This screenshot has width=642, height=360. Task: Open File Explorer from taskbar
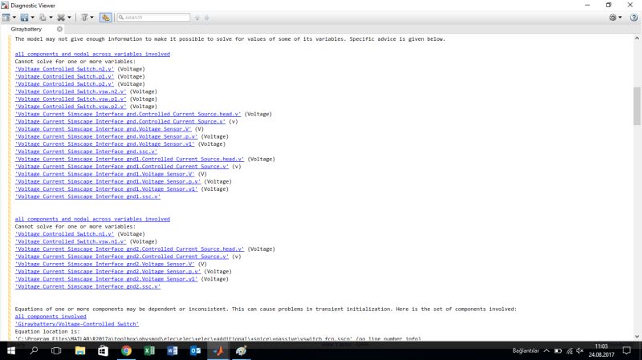tap(79, 350)
